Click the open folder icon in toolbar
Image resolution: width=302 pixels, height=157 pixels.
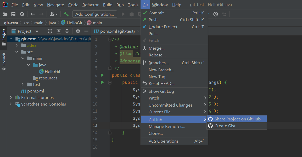(5, 14)
